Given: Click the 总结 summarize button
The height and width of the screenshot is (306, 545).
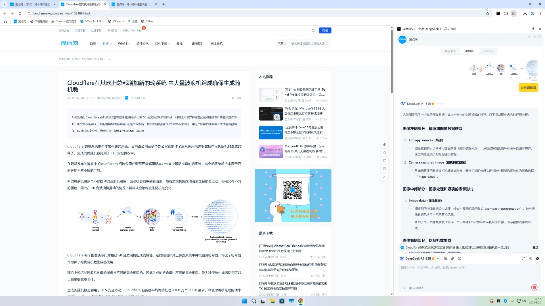Looking at the screenshot, I should coord(535,248).
